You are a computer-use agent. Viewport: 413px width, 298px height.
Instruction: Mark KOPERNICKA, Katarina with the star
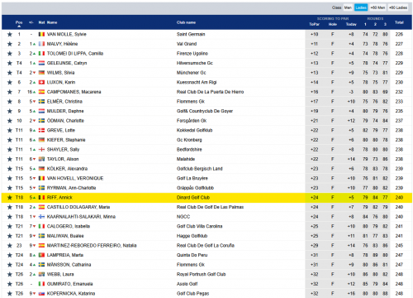point(10,294)
